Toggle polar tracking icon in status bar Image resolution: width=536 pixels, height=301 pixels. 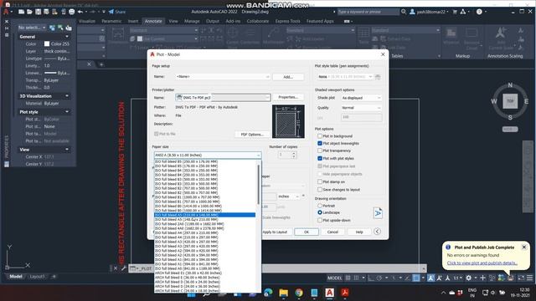pos(379,278)
